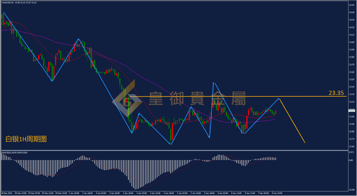Click the current price tag 23.13 on axis

[x=352, y=111]
